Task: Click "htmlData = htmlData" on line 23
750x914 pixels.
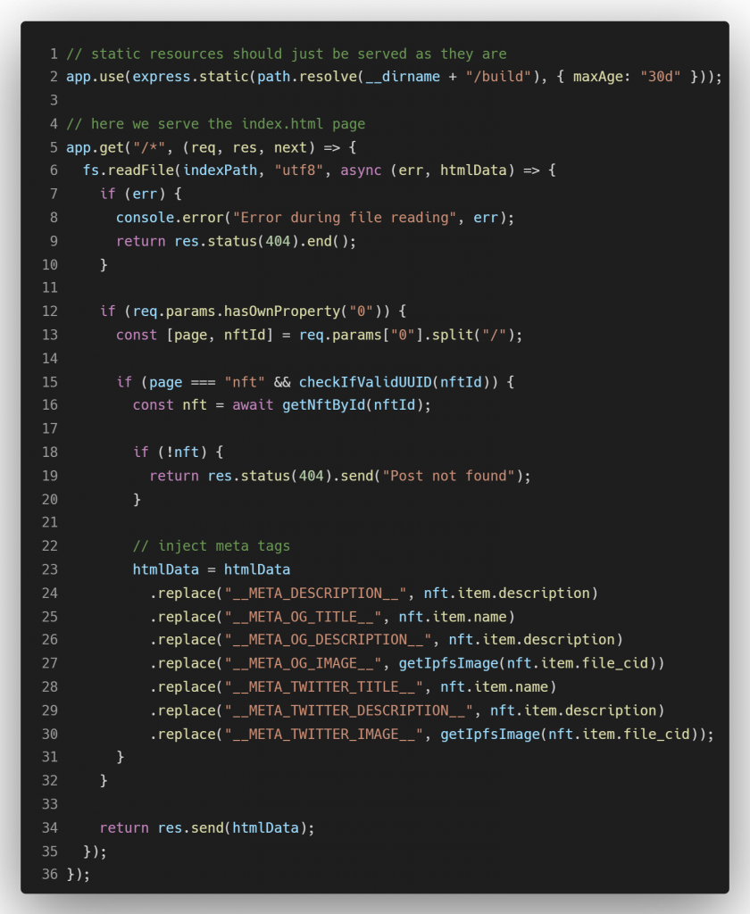Action: [211, 569]
